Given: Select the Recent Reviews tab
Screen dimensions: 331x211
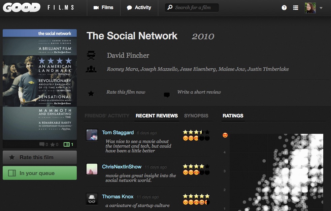Looking at the screenshot, I should pos(157,116).
